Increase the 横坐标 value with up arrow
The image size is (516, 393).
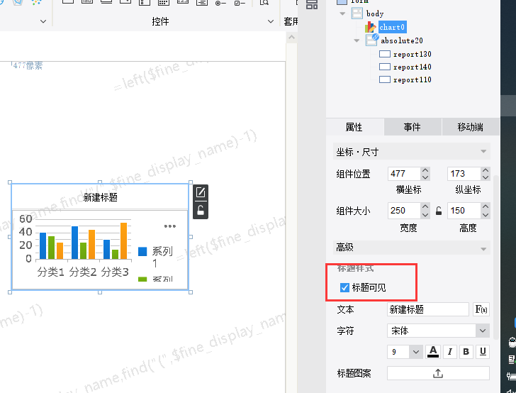coord(425,170)
